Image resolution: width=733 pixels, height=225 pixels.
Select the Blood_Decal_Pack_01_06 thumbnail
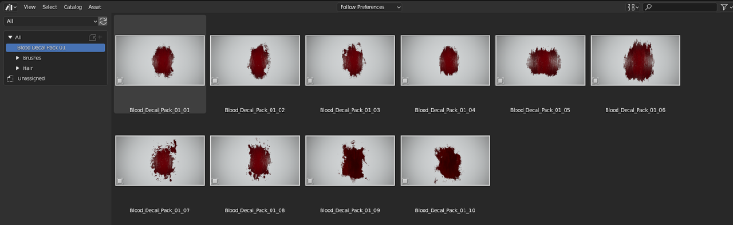click(636, 60)
